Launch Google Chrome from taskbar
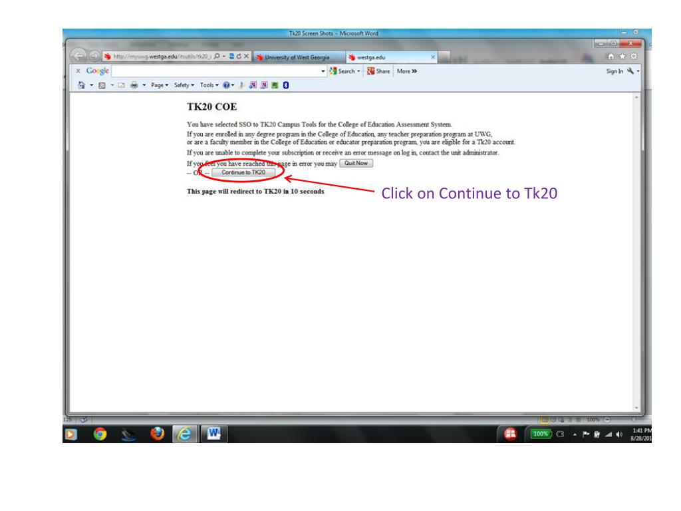The image size is (681, 511). click(x=100, y=434)
